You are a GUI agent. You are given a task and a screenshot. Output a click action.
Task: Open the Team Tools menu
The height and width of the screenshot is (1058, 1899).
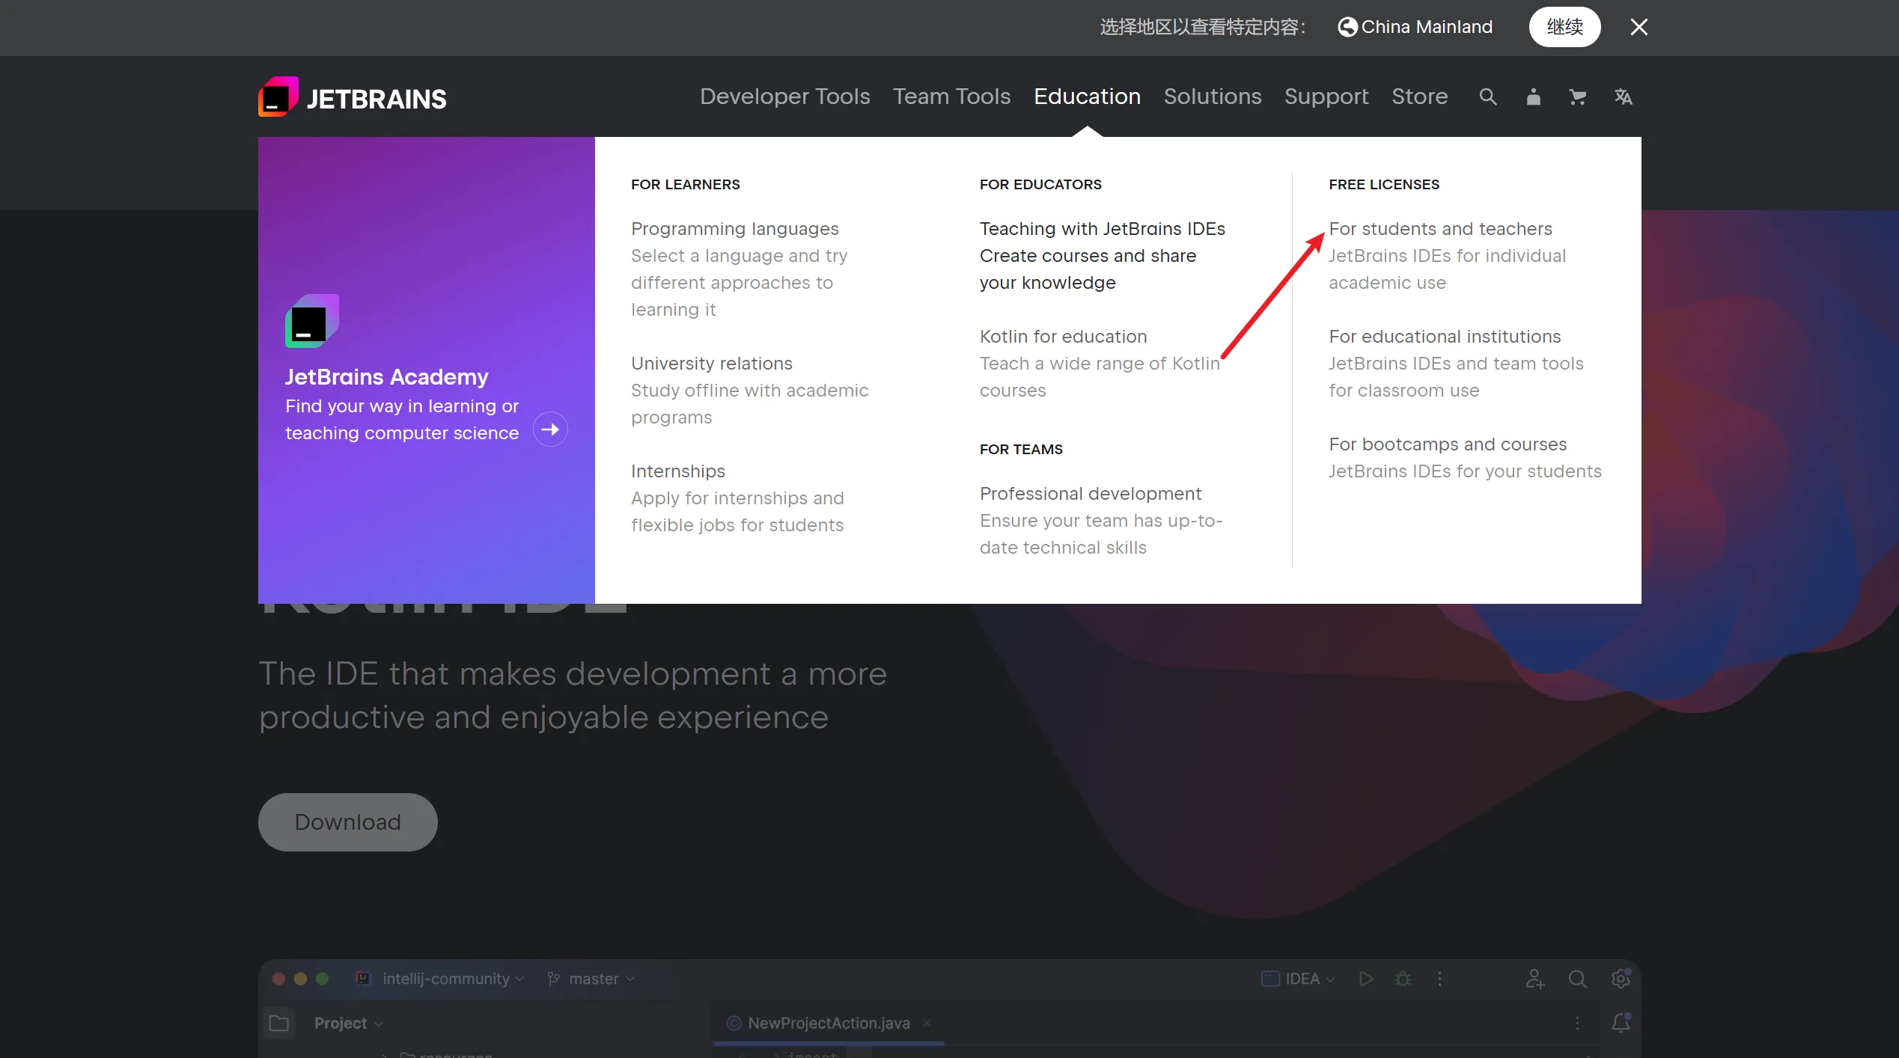(x=951, y=97)
